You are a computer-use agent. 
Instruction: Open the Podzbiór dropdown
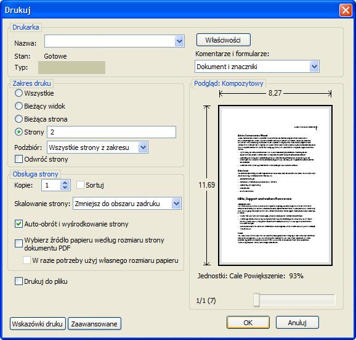(x=98, y=147)
